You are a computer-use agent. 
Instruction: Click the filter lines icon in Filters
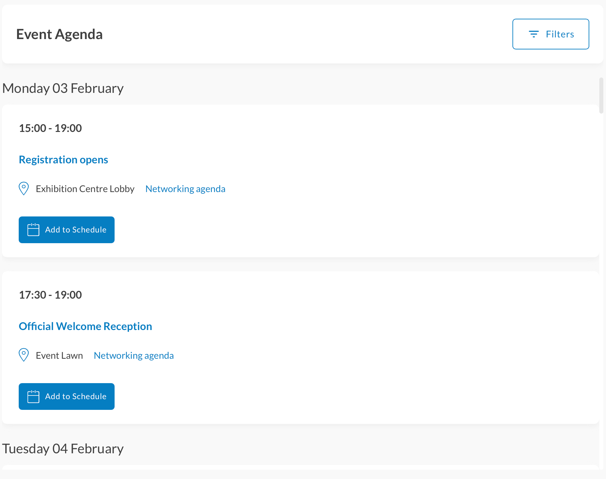[x=534, y=34]
